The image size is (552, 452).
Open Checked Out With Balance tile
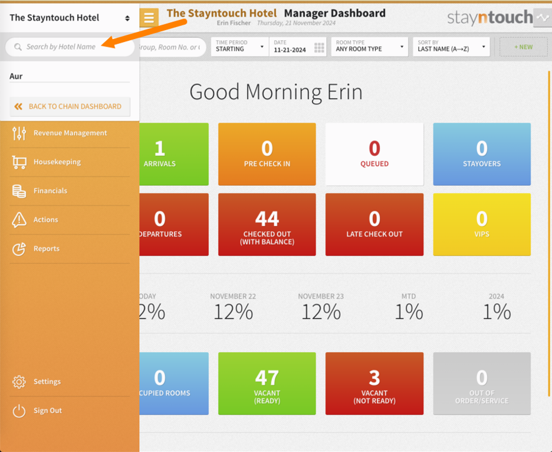(267, 224)
